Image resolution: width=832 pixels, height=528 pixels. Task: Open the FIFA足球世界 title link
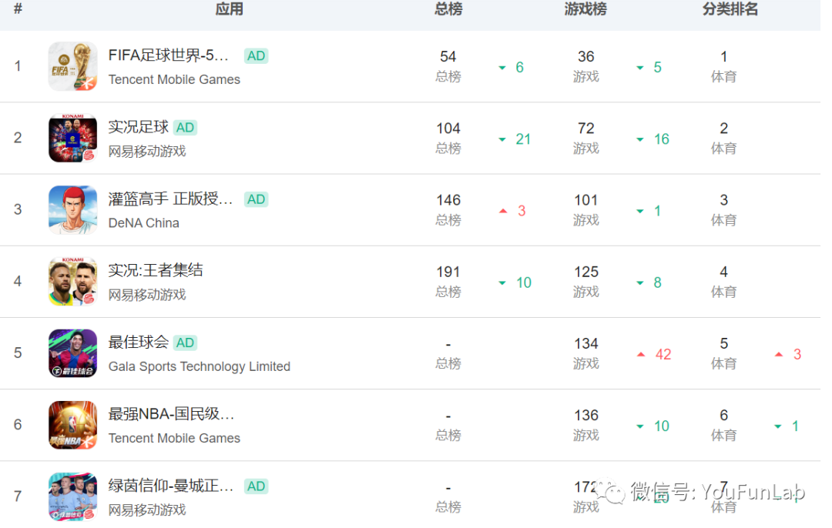pos(169,55)
